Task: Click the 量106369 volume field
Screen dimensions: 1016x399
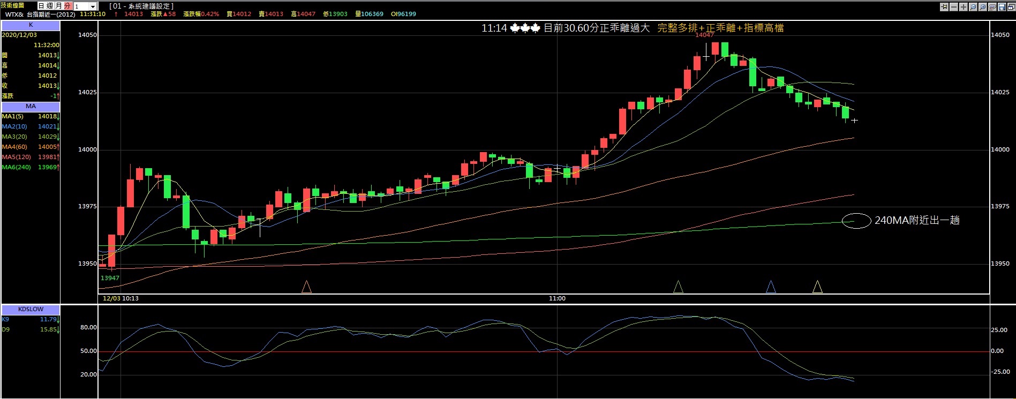Action: 369,14
